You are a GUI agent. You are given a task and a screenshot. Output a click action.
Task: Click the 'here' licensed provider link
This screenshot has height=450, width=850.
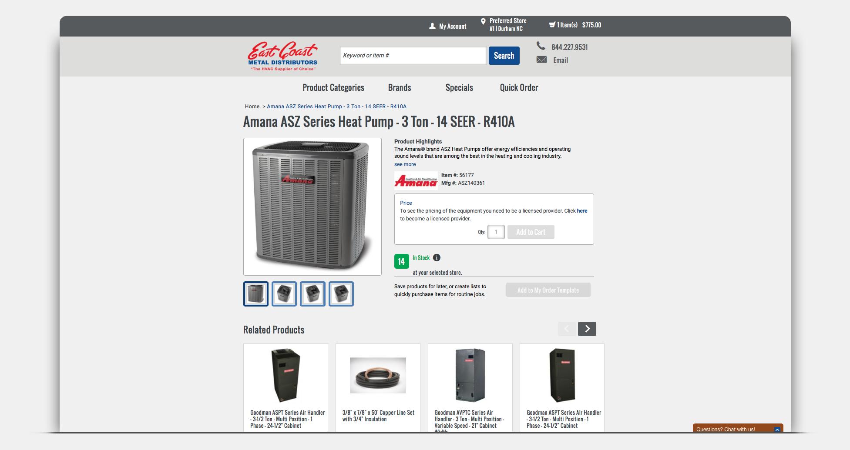[x=582, y=211]
